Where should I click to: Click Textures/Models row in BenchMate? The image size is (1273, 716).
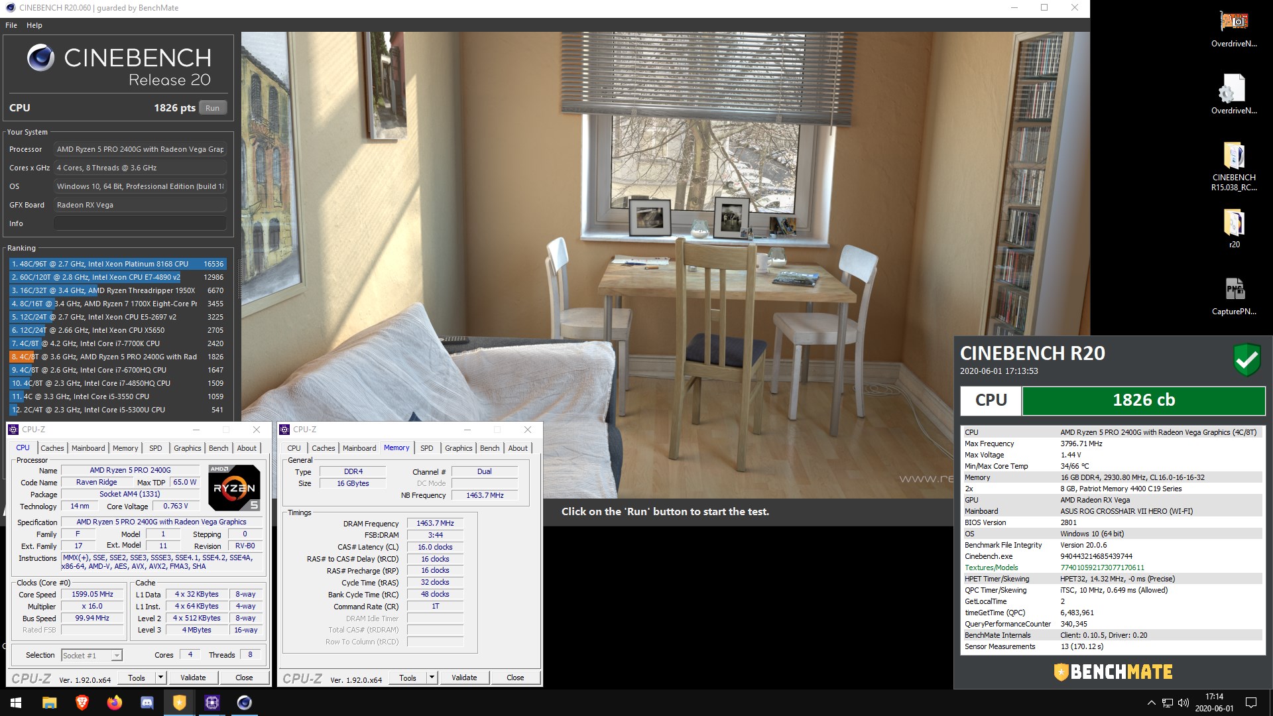click(x=1112, y=567)
